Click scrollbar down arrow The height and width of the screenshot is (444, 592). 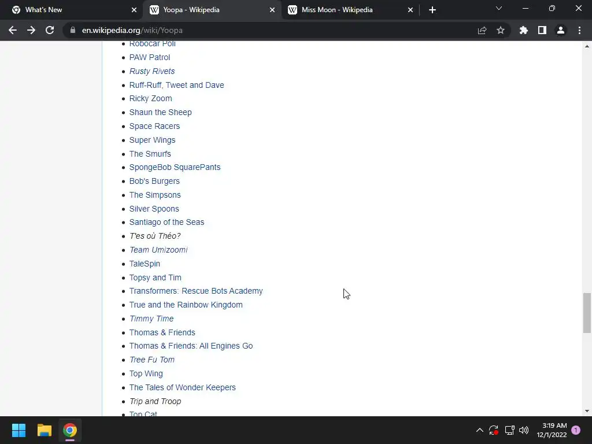(587, 411)
